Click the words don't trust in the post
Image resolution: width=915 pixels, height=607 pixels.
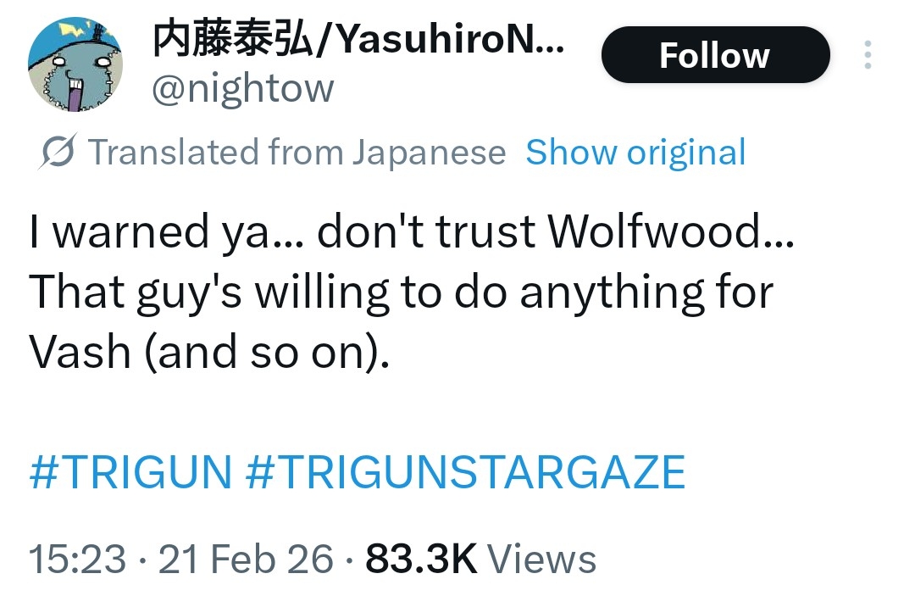click(426, 231)
